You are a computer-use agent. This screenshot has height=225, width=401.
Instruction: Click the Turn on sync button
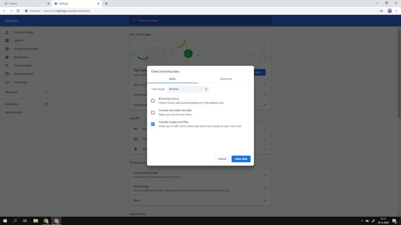coord(260,72)
